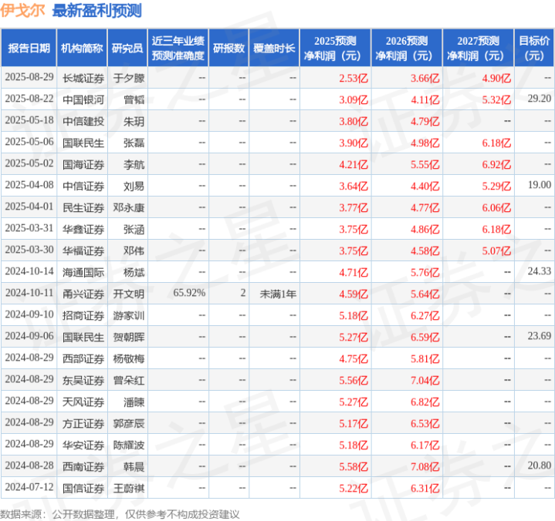Select the 2027预测净利润 column header

tap(478, 48)
